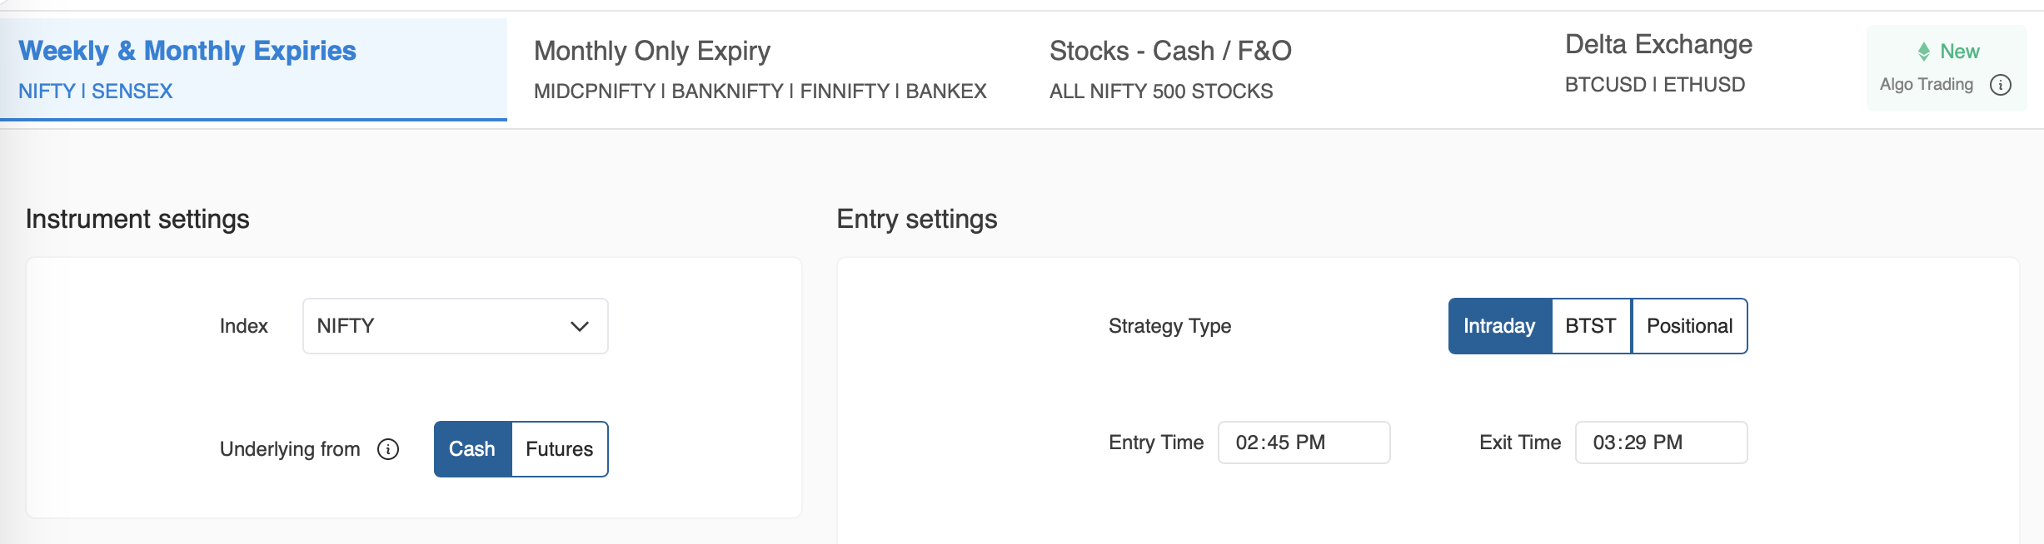2044x544 pixels.
Task: Click the PM segment of Exit Time
Action: pos(1668,443)
